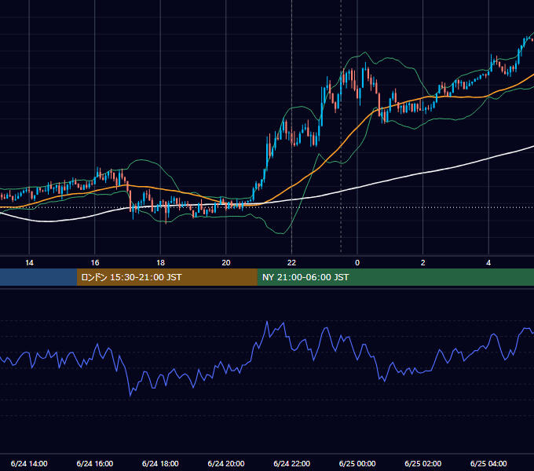Click the 20 hour axis label
Screen dimensions: 534x471
tap(226, 263)
